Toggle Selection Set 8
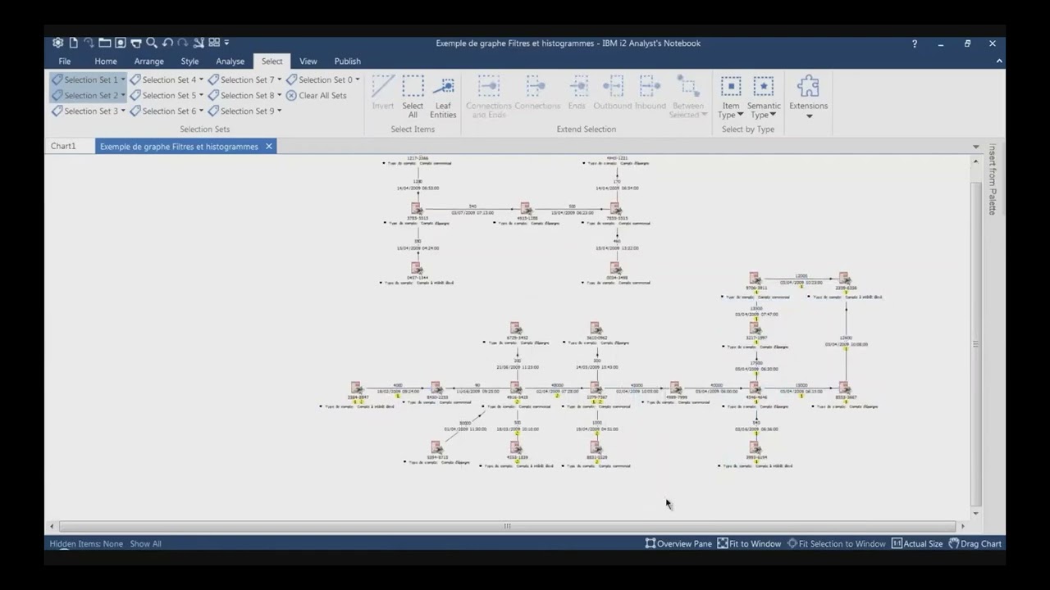 tap(240, 95)
